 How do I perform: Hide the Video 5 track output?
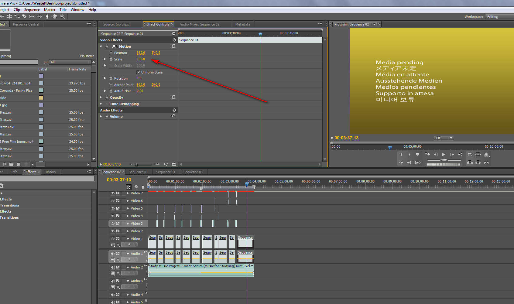point(113,208)
